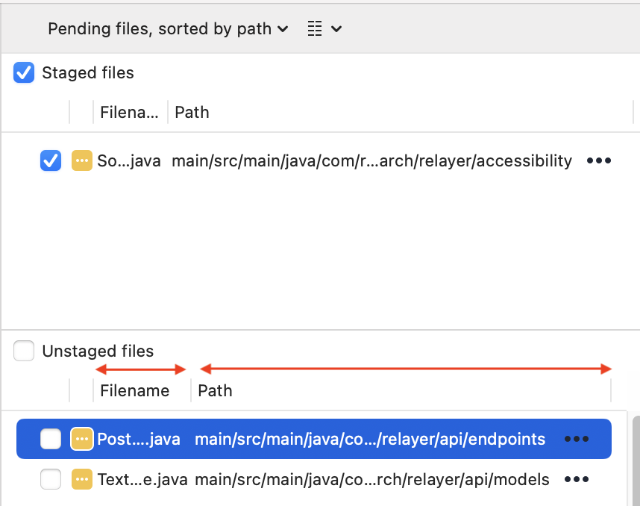
Task: Open more options for Text...e.java row
Action: 577,479
